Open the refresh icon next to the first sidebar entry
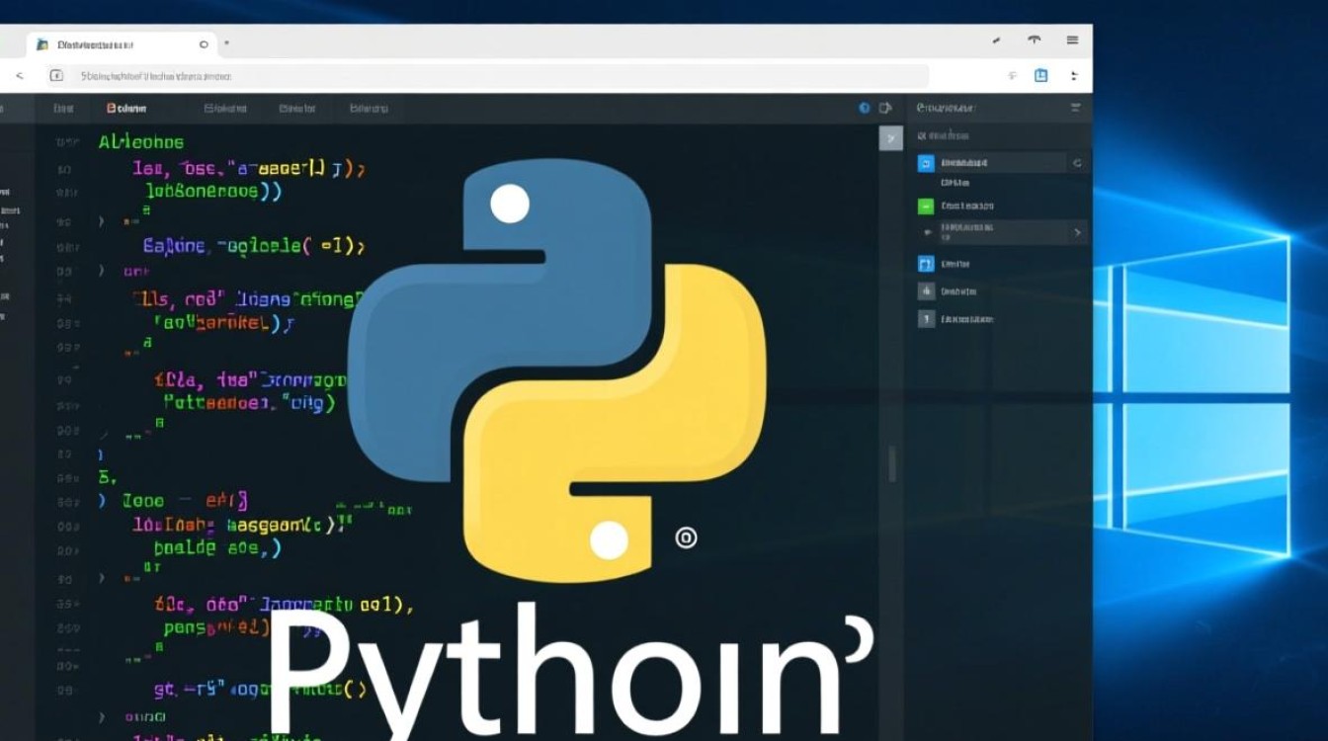This screenshot has height=741, width=1328. click(x=1077, y=163)
